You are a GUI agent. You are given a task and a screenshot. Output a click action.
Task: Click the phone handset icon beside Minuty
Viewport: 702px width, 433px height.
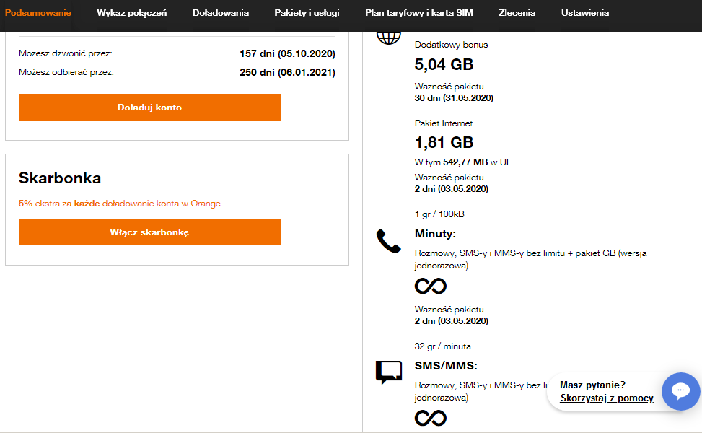coord(388,241)
